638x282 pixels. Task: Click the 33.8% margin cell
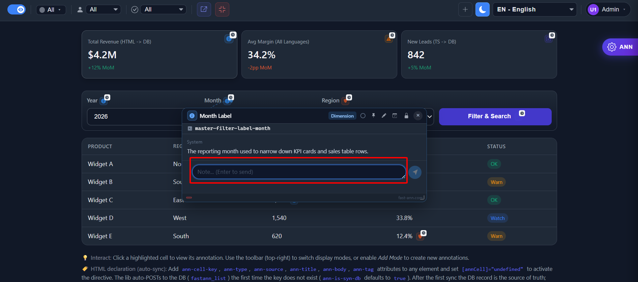(404, 218)
